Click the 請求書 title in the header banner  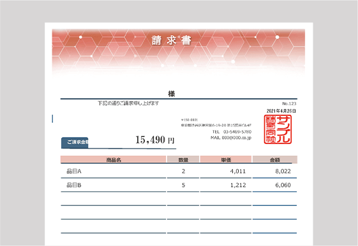(x=171, y=41)
